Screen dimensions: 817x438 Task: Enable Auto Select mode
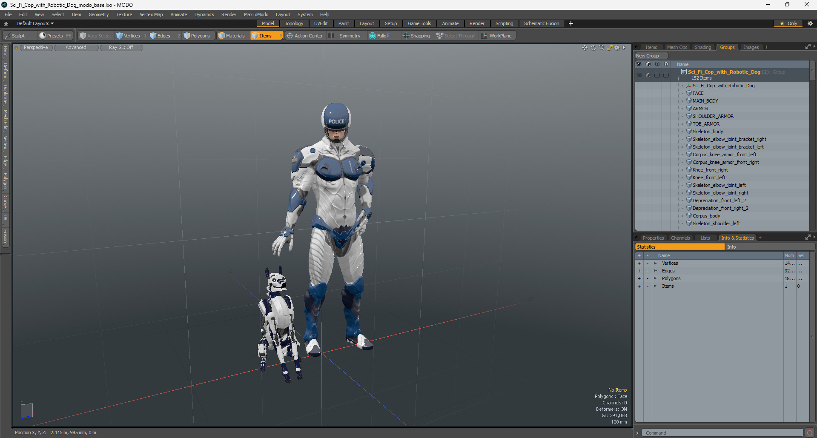pyautogui.click(x=95, y=36)
